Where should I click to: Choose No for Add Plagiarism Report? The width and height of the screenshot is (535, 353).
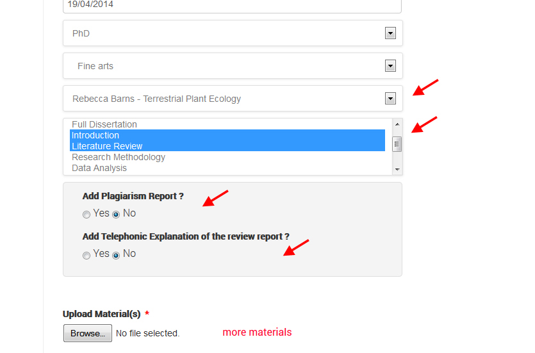pyautogui.click(x=116, y=214)
